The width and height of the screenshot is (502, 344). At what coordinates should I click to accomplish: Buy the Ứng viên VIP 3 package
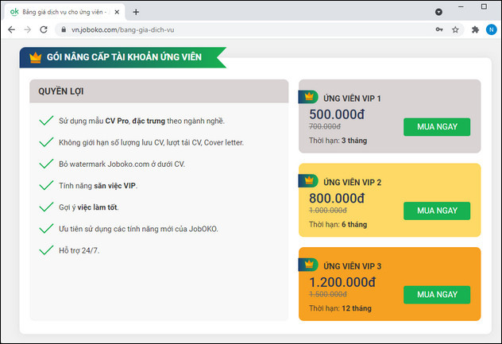437,295
